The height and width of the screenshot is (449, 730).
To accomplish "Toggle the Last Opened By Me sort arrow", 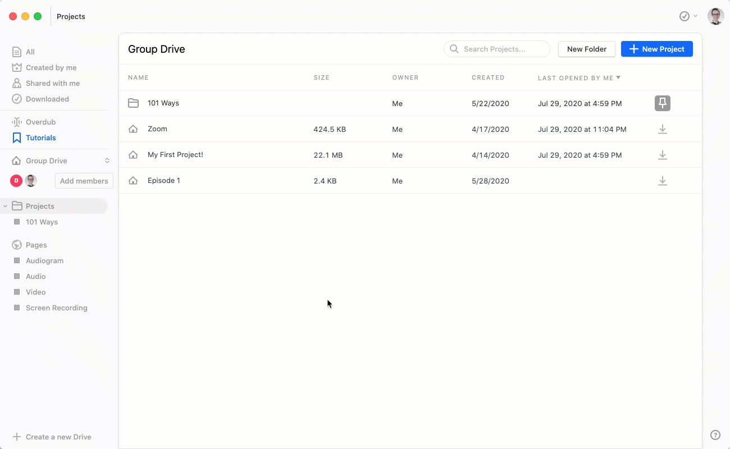I will 618,77.
